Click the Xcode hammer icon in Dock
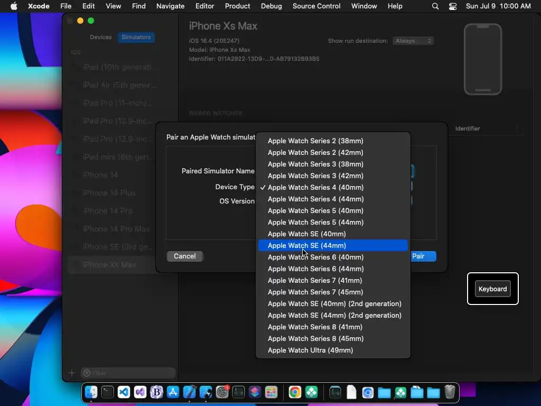The image size is (541, 406). (189, 392)
